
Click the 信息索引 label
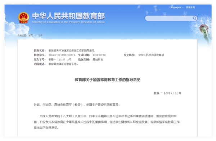point(40,55)
